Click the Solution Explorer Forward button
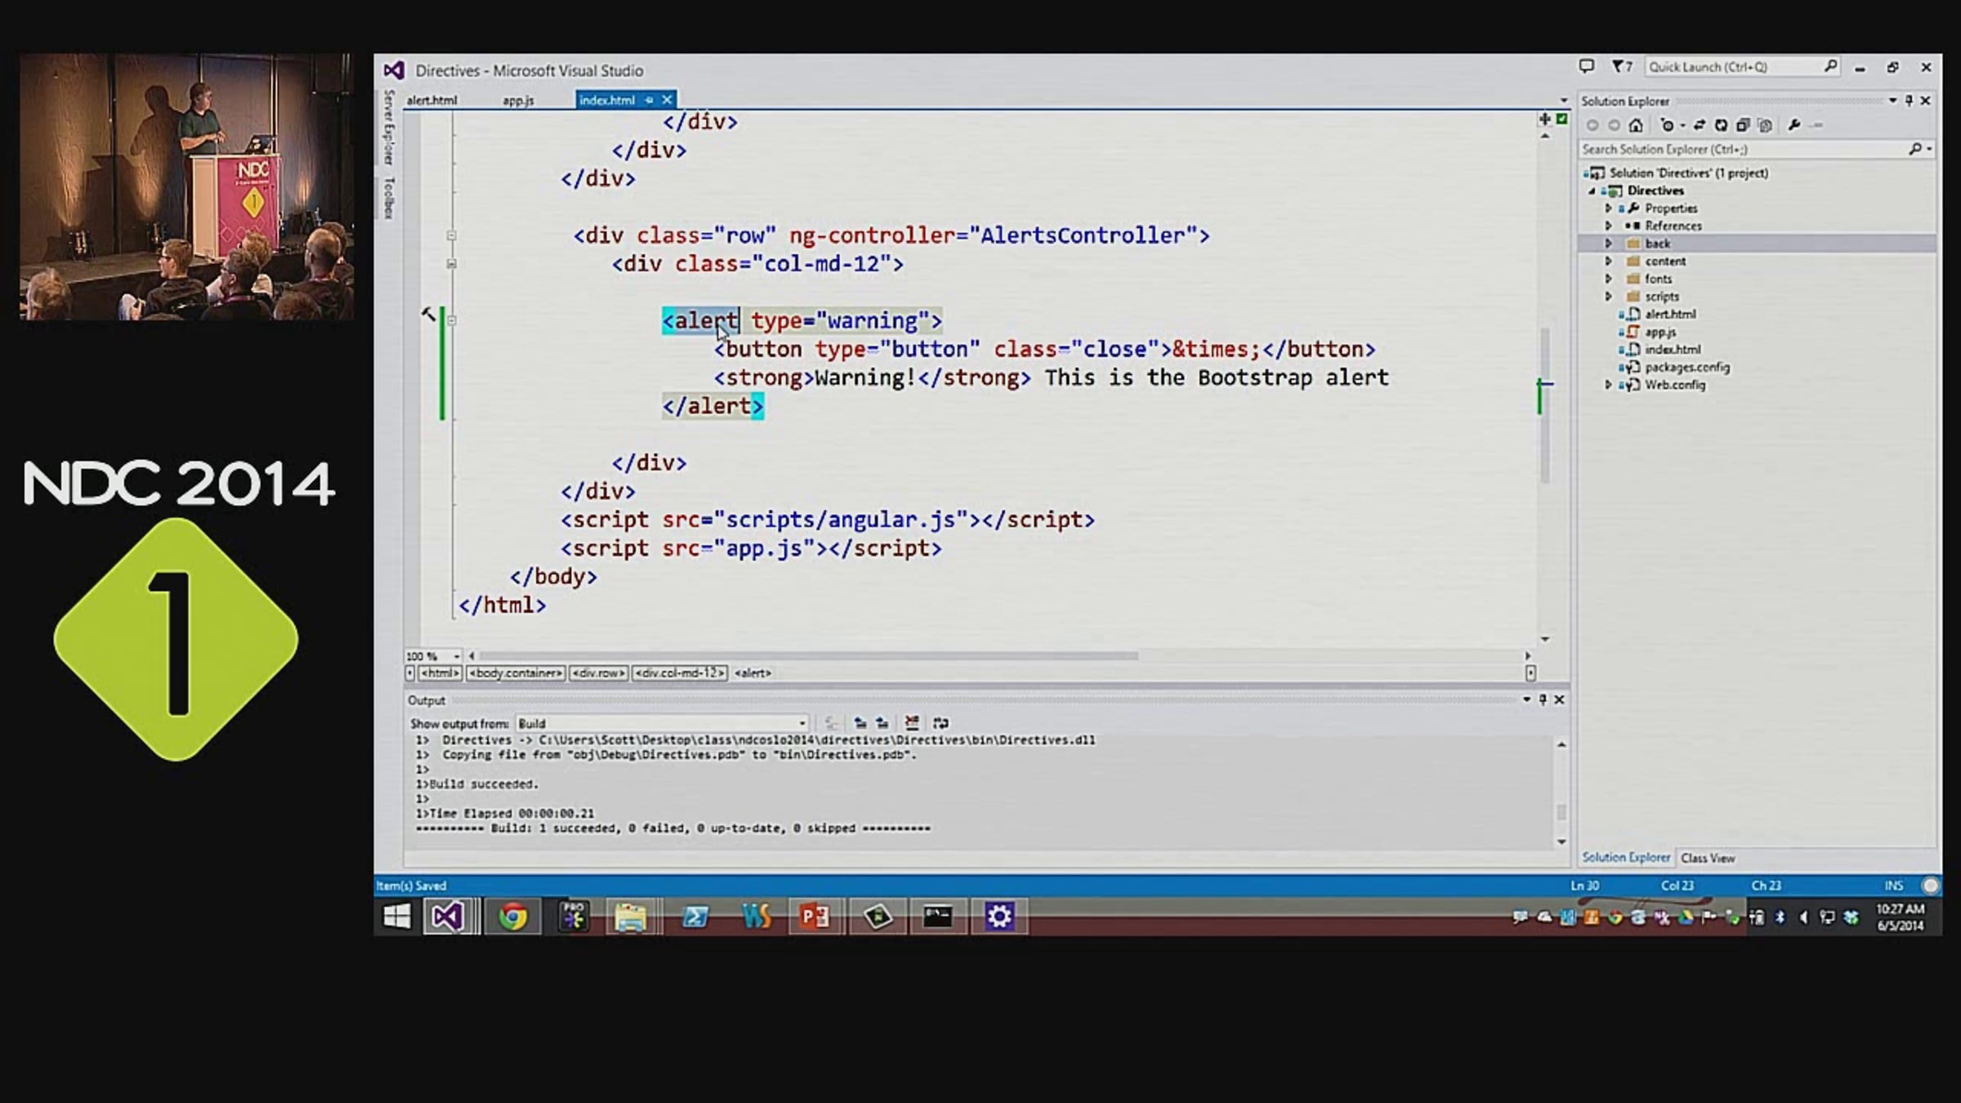 click(x=1614, y=126)
